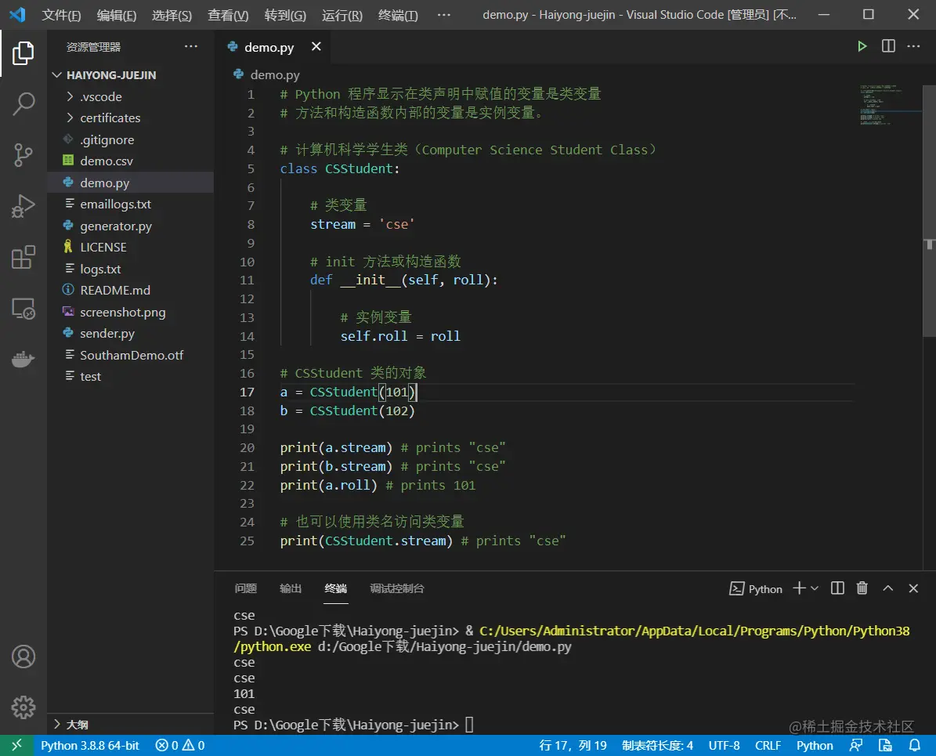Split the terminal panel
Viewport: 936px width, 756px height.
click(837, 588)
